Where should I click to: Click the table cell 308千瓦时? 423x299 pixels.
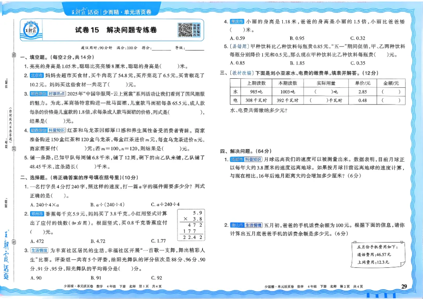coord(256,100)
